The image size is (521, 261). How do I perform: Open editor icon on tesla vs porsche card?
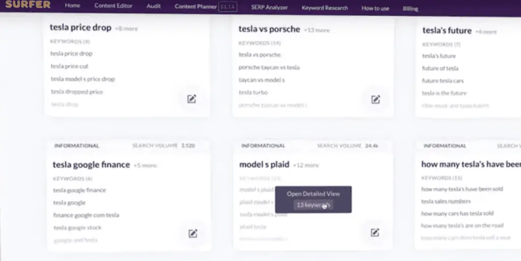[375, 100]
